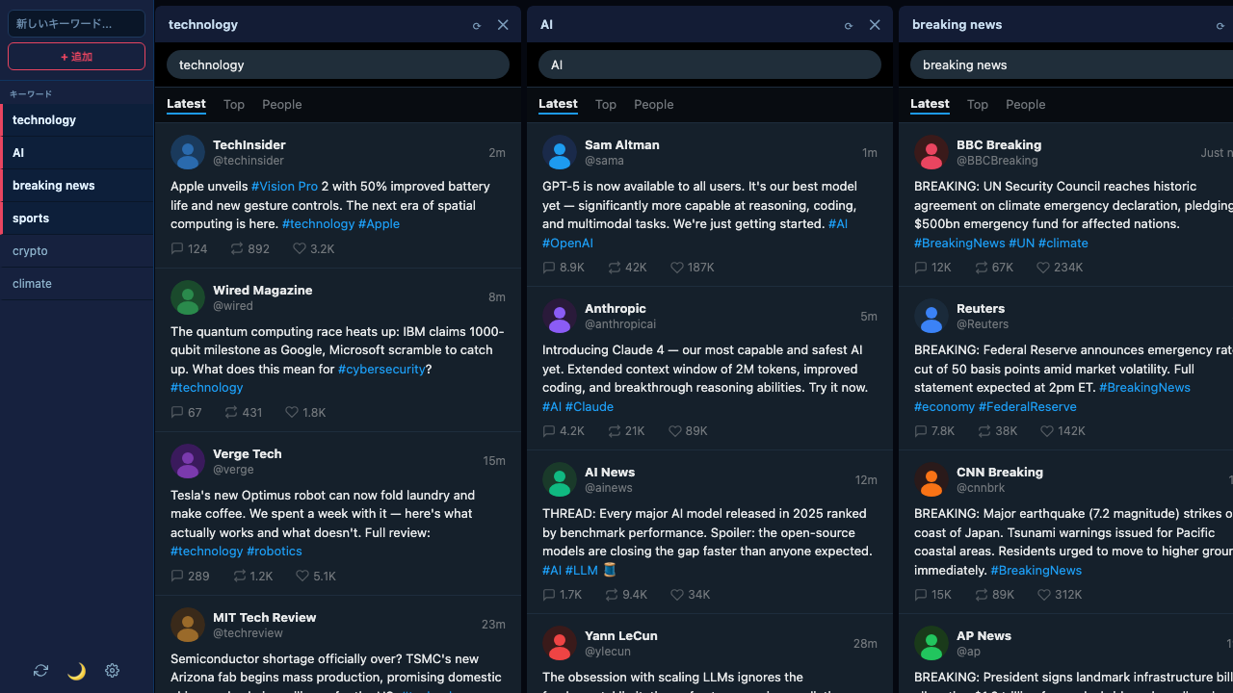Retweet CNN Breaking's earthquake alert
The width and height of the screenshot is (1233, 693).
tap(981, 595)
